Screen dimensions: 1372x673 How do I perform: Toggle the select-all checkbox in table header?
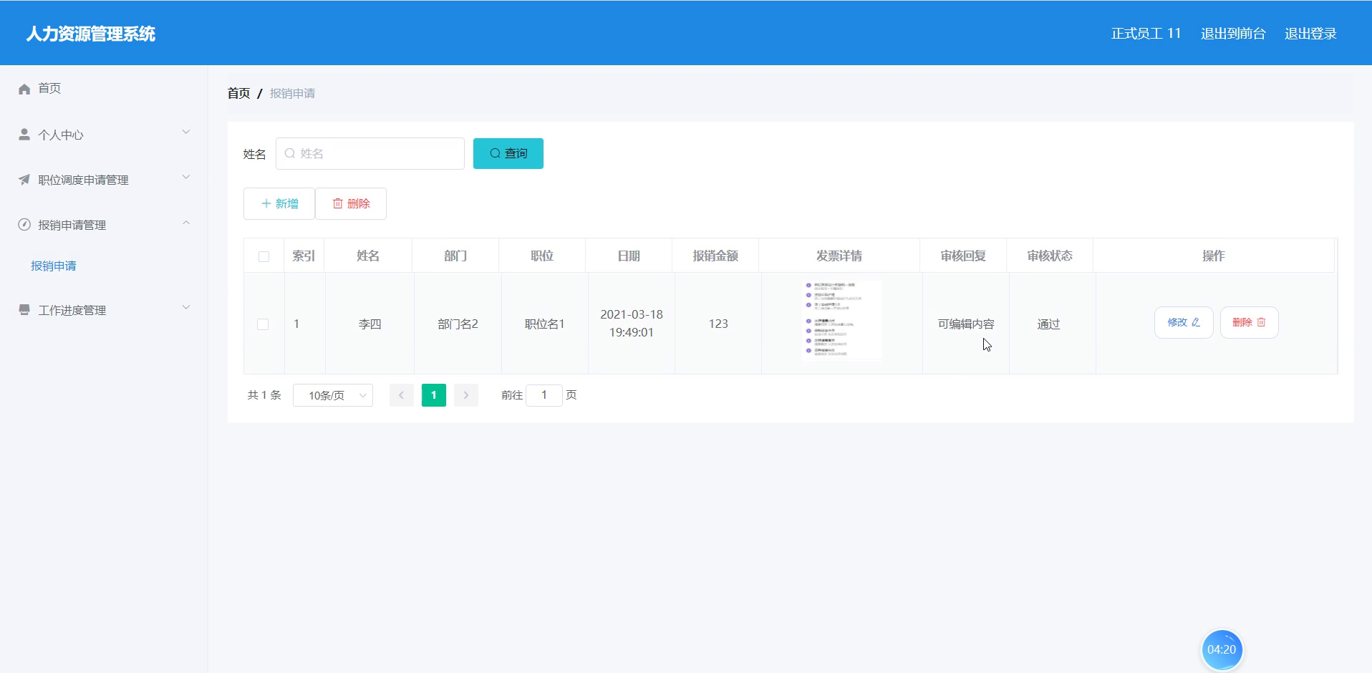pos(264,256)
